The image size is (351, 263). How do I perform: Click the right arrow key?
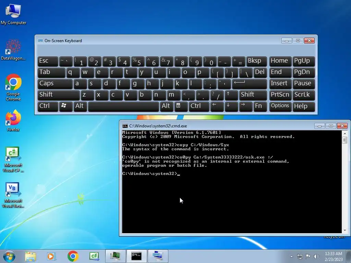click(245, 107)
